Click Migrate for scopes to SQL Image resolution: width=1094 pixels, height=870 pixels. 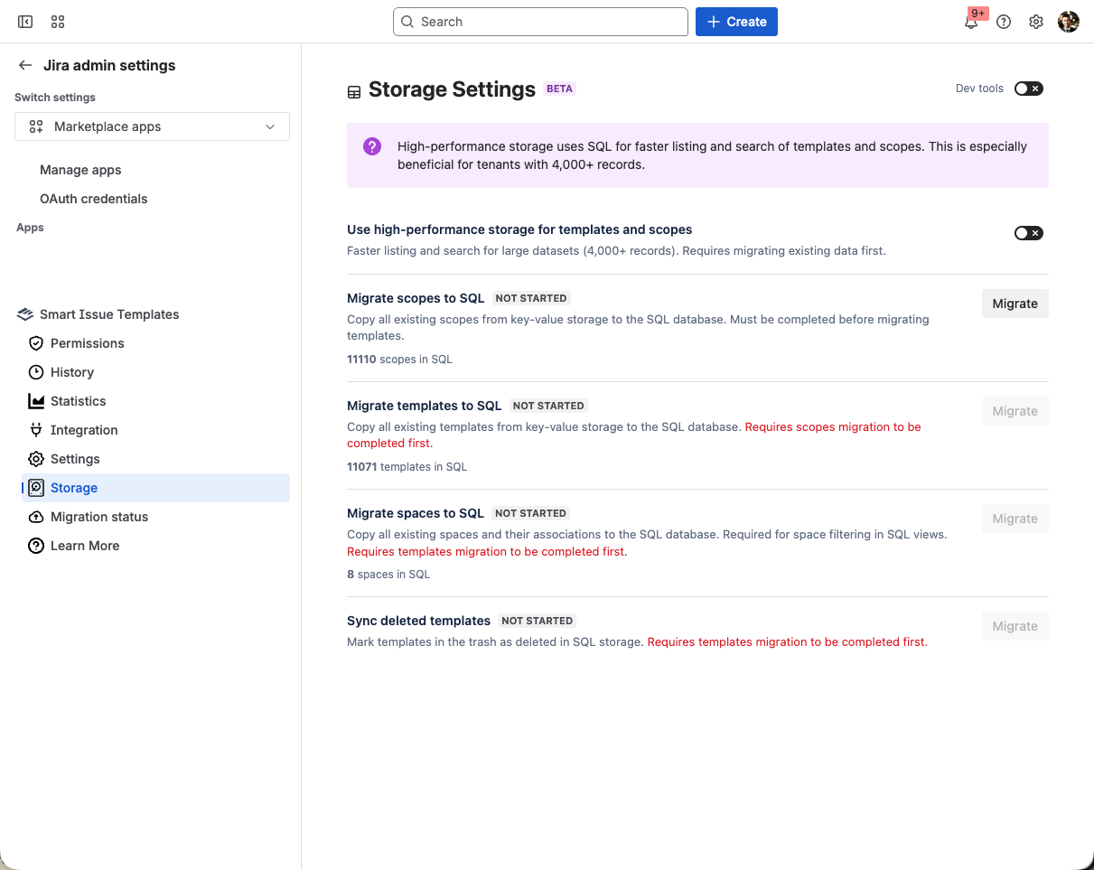pyautogui.click(x=1015, y=304)
